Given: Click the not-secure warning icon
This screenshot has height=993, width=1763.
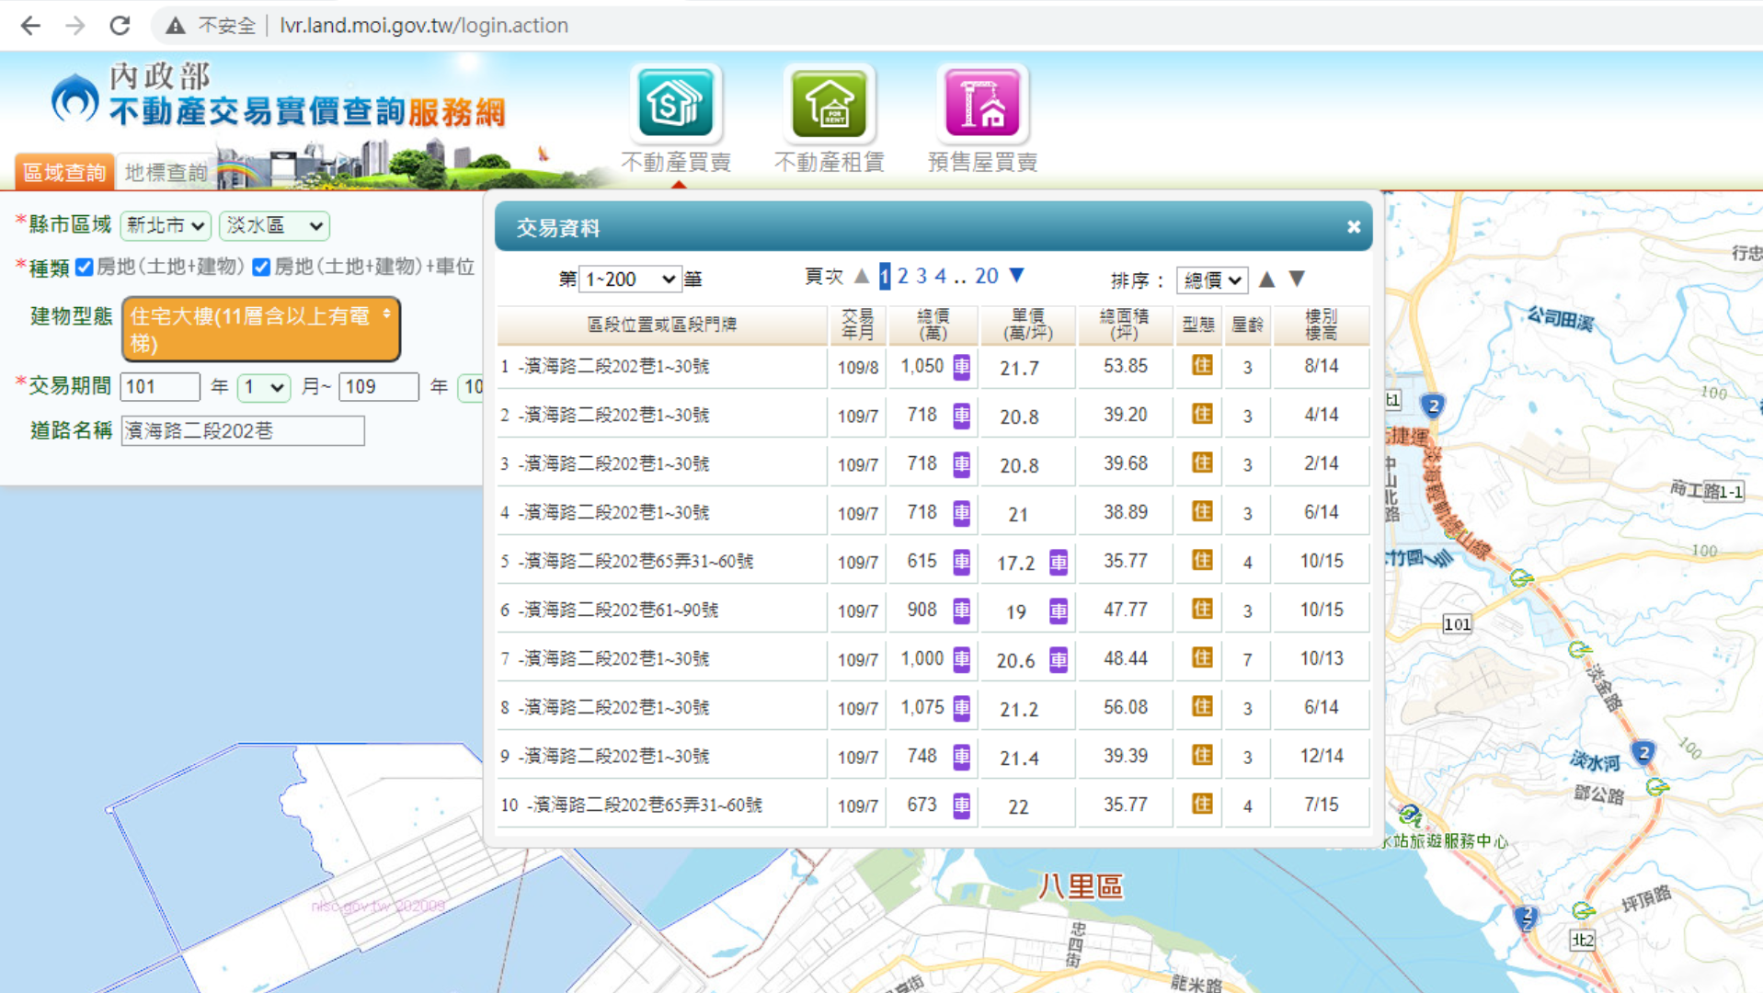Looking at the screenshot, I should pyautogui.click(x=175, y=26).
